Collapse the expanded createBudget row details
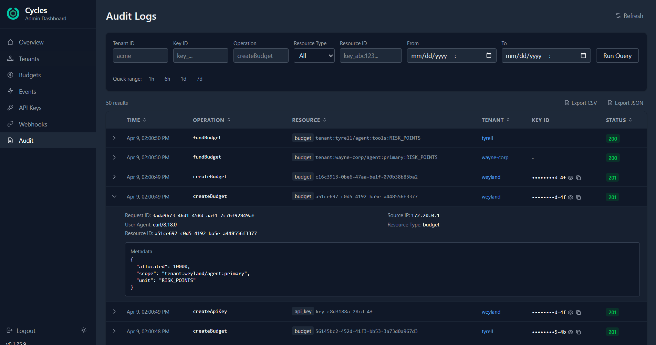 click(x=114, y=196)
